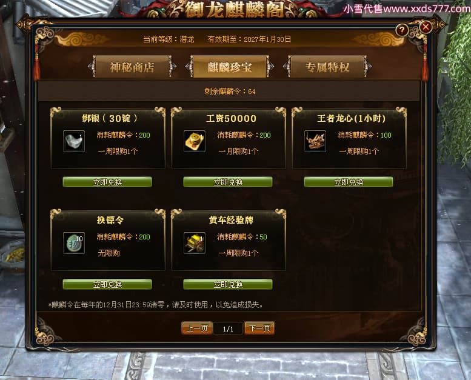
Task: Click the 王者龙心 dragon item icon
Action: (315, 141)
